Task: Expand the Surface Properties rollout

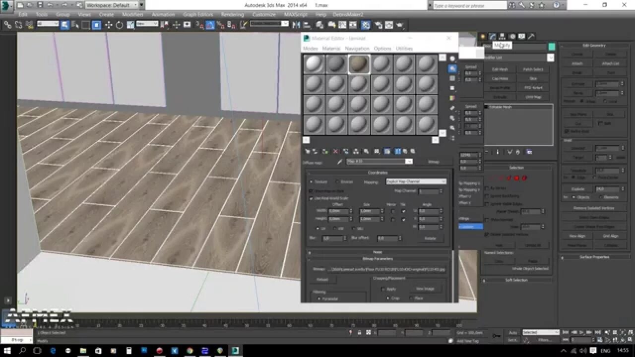Action: point(594,257)
